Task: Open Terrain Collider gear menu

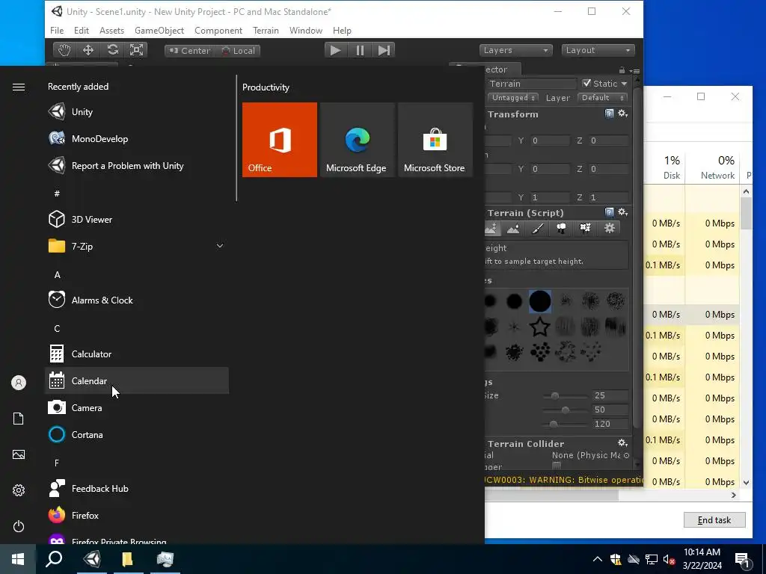Action: click(x=622, y=443)
